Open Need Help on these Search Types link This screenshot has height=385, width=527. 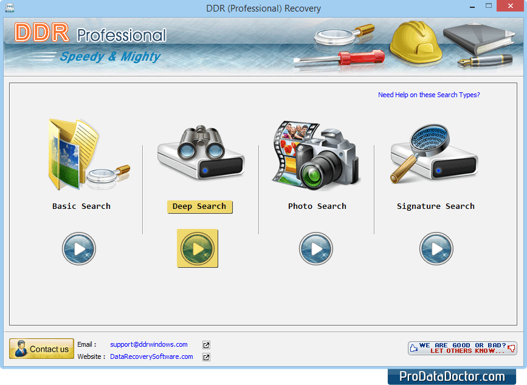429,95
